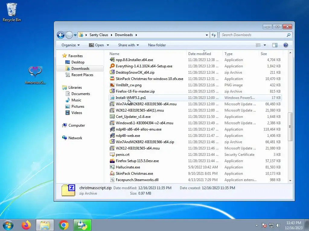Expand the Open dropdown arrow
This screenshot has height=231, width=309.
(x=108, y=45)
